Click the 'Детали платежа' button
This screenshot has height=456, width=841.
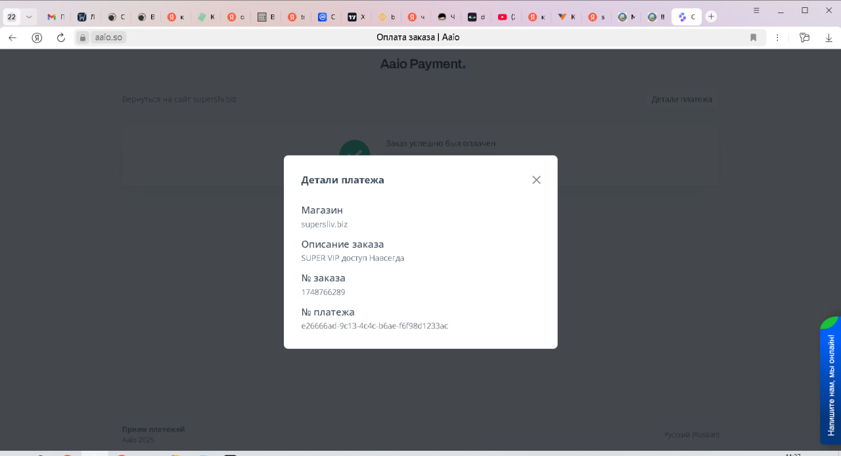coord(681,99)
